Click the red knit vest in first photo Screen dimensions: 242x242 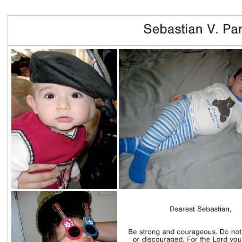[x=48, y=142]
